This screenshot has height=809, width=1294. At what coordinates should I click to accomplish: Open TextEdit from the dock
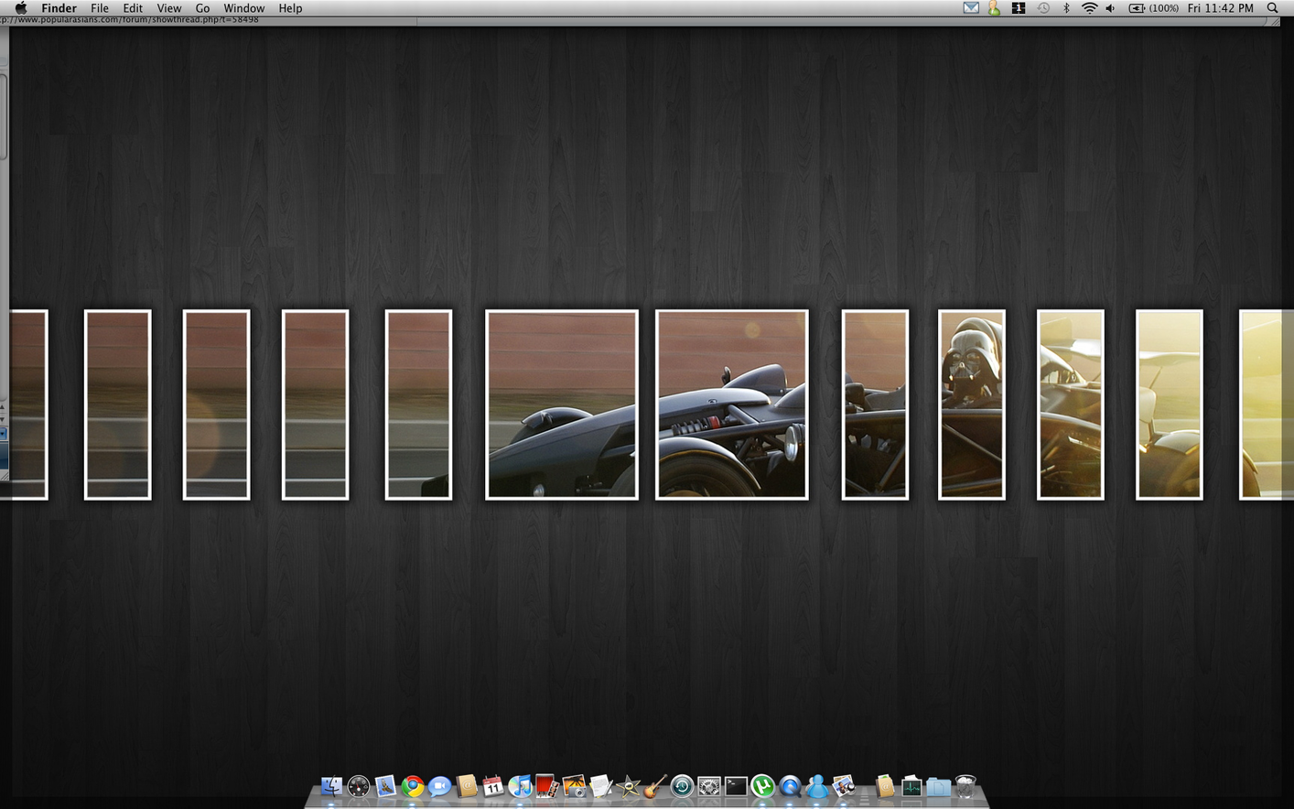click(601, 785)
